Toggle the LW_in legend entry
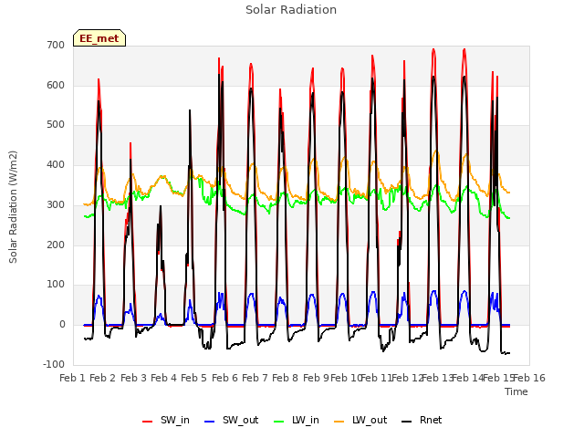The image size is (584, 438). (297, 420)
